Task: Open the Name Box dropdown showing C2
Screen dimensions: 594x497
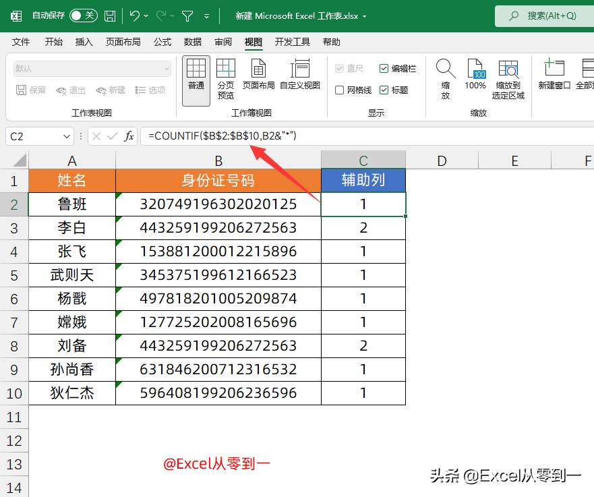Action: (65, 136)
